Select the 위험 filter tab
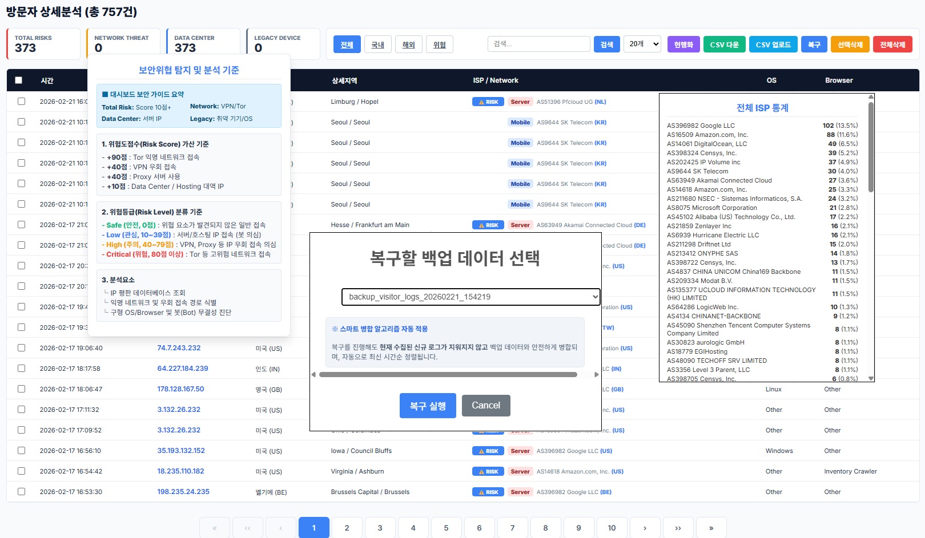The height and width of the screenshot is (538, 925). (440, 45)
